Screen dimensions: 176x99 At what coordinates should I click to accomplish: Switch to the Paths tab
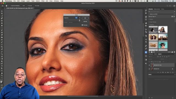tap(155, 54)
